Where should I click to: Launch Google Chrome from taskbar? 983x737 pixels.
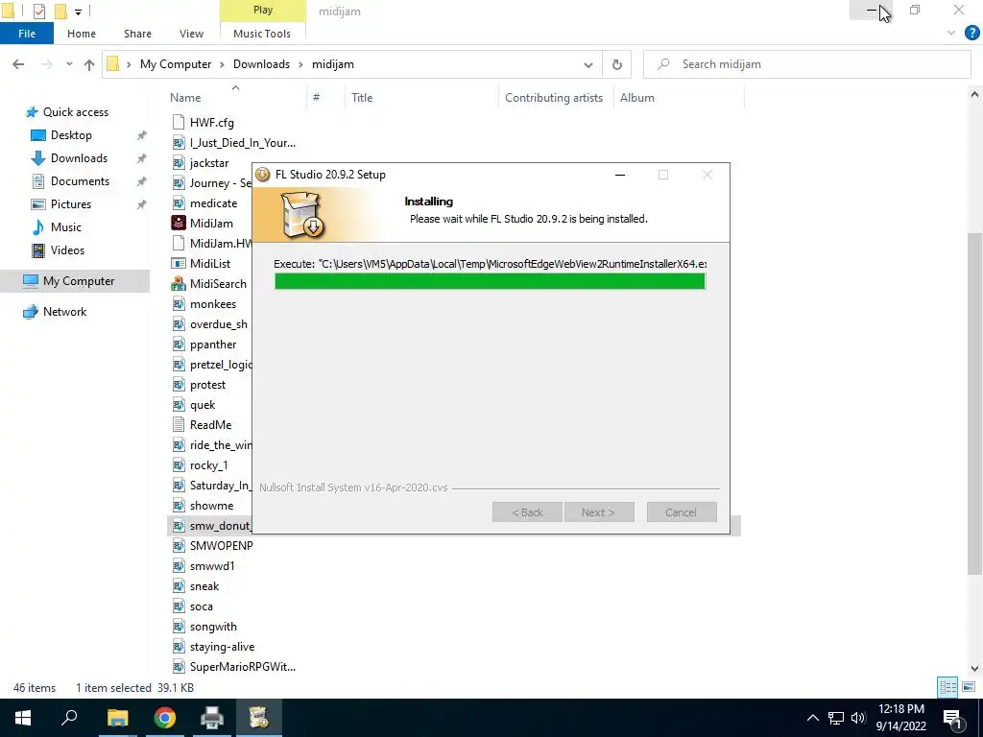(x=165, y=718)
